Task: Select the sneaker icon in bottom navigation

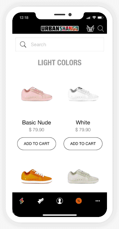Action: point(41,201)
